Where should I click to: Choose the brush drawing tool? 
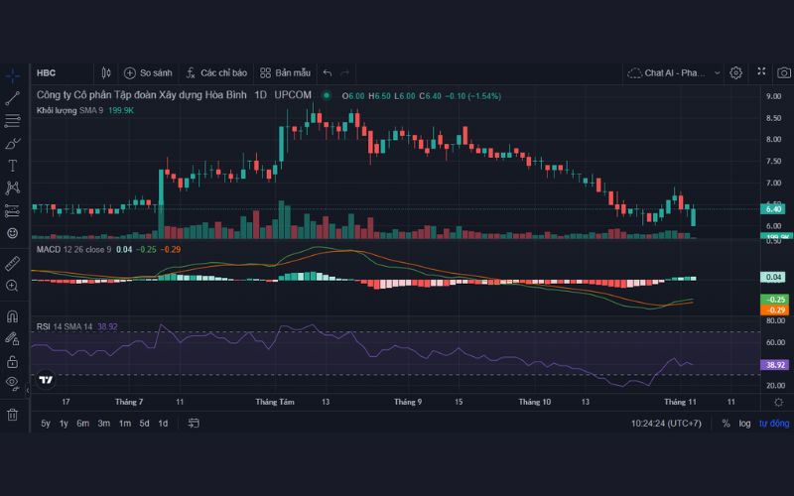(13, 144)
